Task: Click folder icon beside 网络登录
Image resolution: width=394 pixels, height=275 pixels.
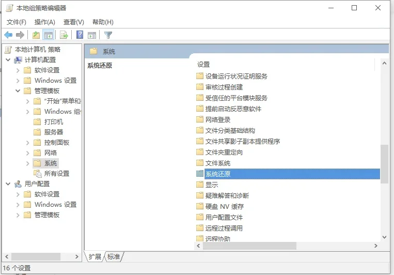Action: pos(200,119)
